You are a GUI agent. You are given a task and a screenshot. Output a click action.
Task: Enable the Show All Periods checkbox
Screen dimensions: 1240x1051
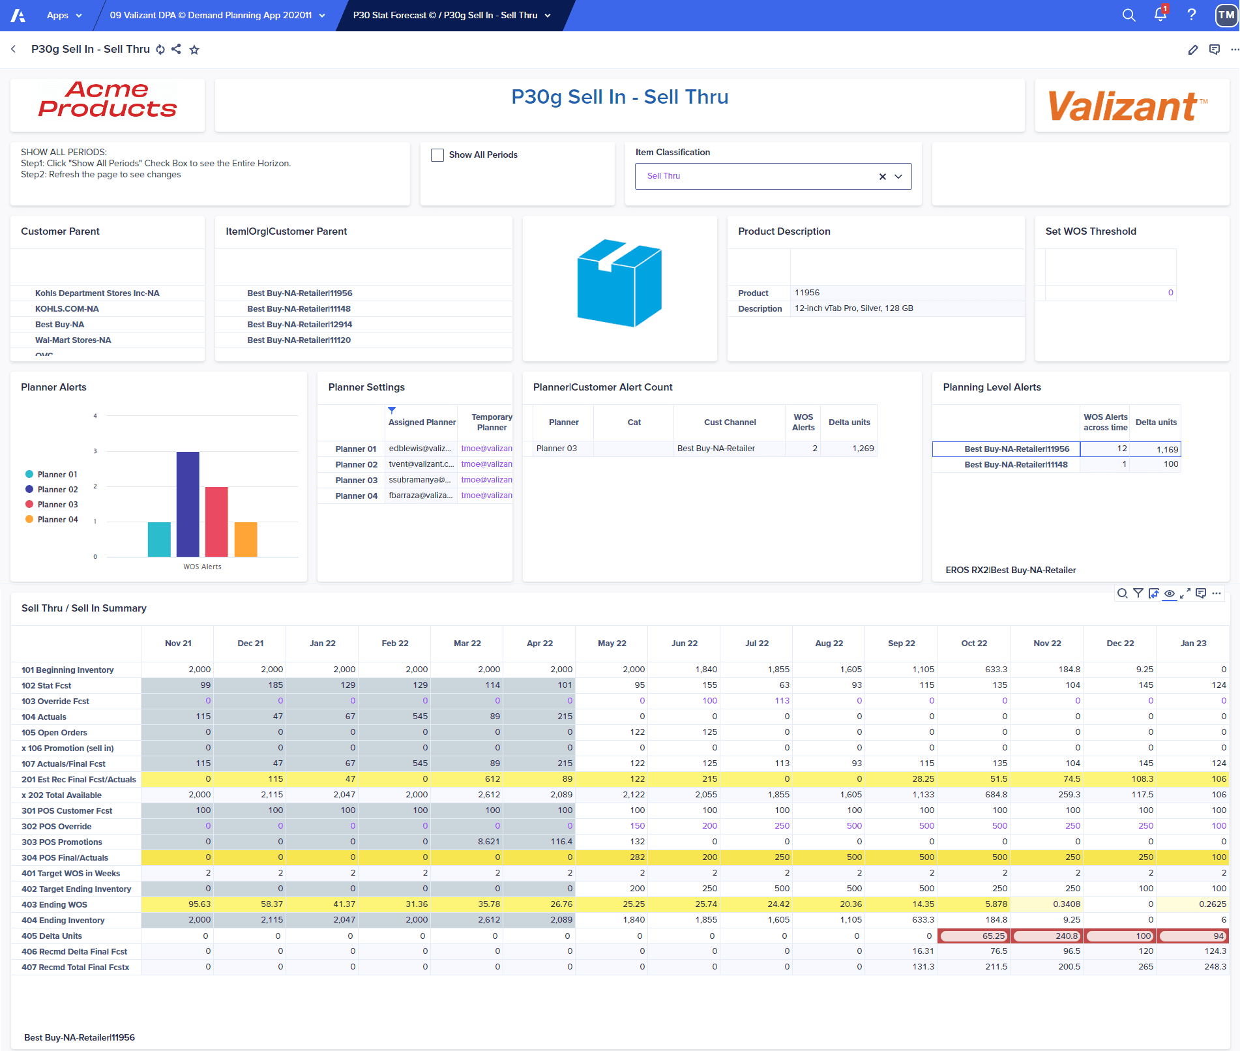[437, 155]
